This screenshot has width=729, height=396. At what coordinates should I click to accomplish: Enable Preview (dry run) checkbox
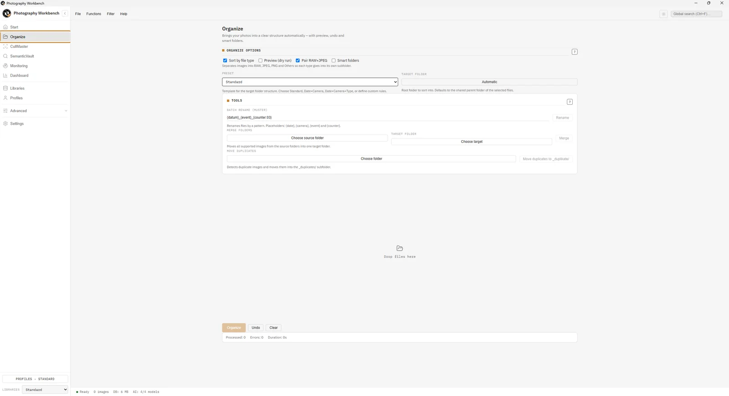[261, 61]
